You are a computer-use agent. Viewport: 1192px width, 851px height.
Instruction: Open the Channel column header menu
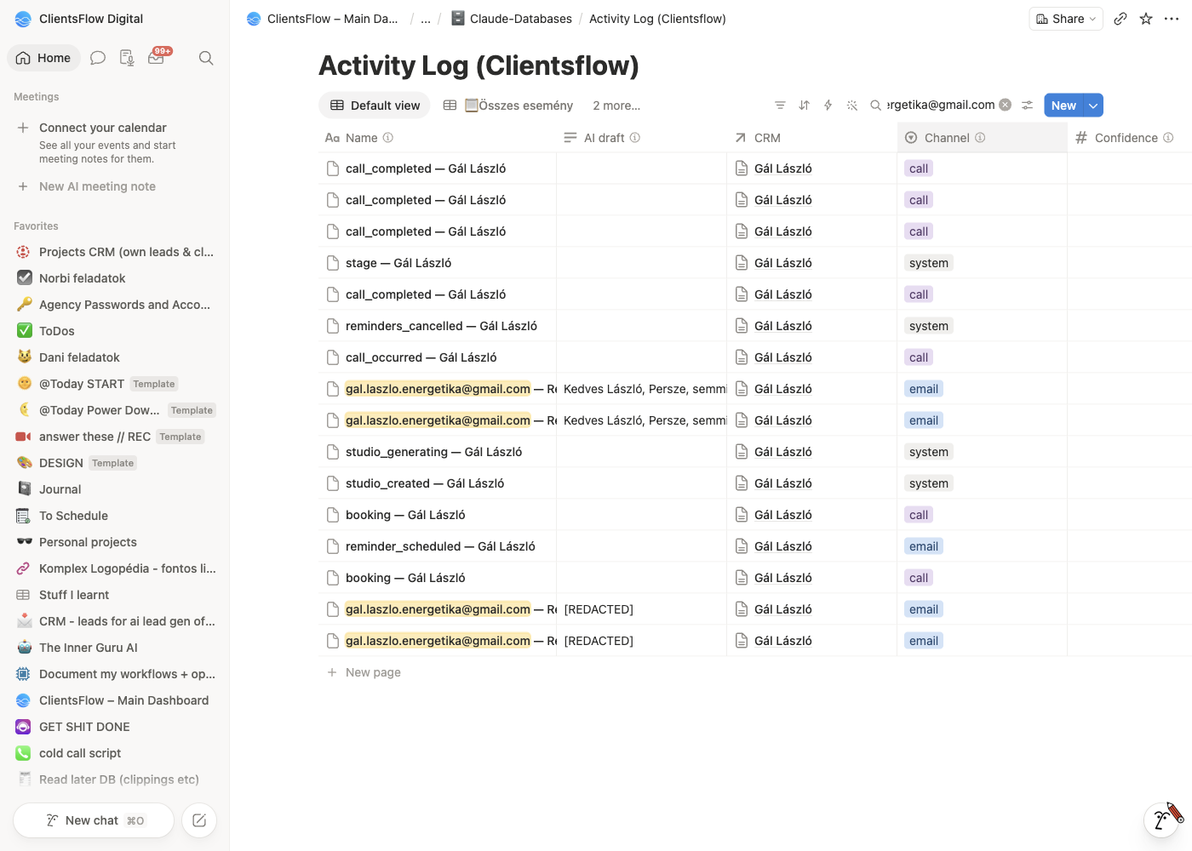click(982, 138)
